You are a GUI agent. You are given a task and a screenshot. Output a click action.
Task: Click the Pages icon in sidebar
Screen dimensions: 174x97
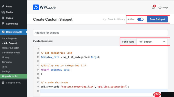tap(3, 18)
